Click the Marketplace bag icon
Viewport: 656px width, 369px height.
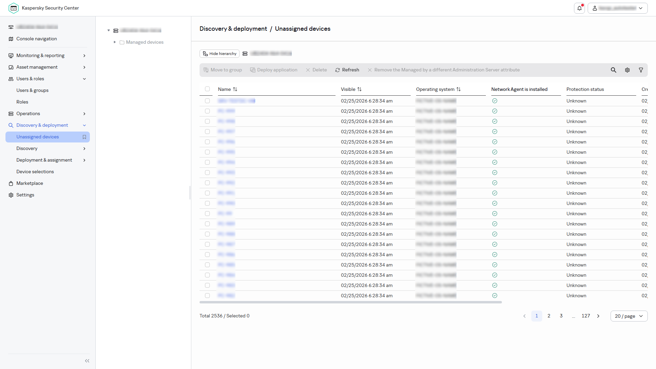tap(11, 183)
